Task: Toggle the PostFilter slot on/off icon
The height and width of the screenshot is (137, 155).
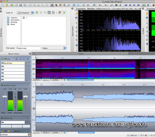Action: tap(3, 63)
